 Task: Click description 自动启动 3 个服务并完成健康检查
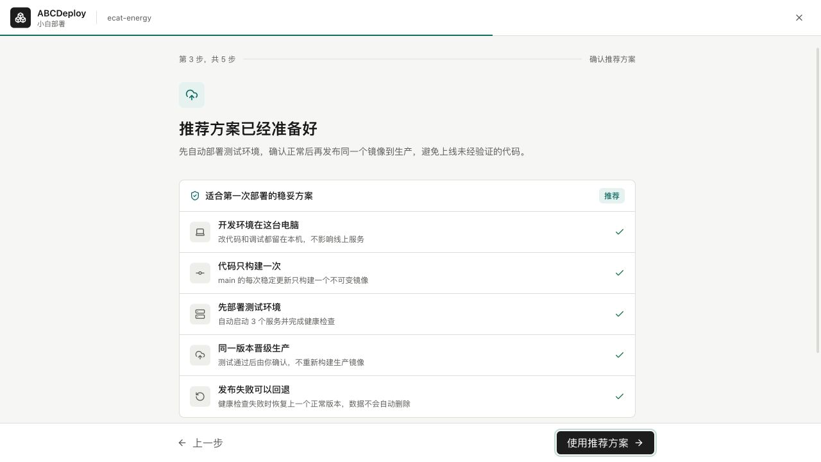pos(276,321)
